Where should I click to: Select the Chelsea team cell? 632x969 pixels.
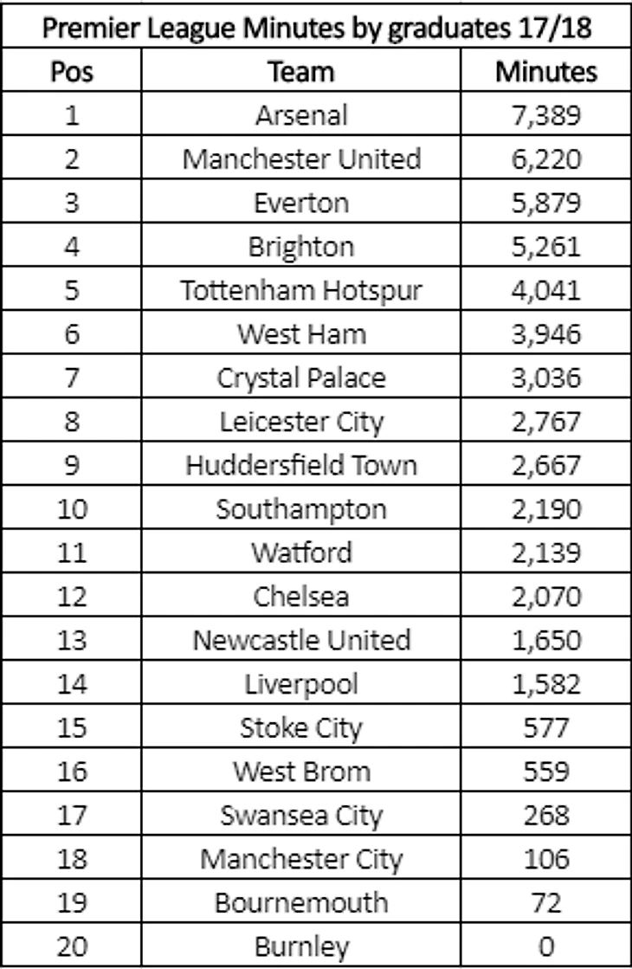301,598
